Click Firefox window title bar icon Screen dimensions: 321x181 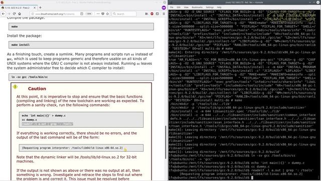click(2, 2)
